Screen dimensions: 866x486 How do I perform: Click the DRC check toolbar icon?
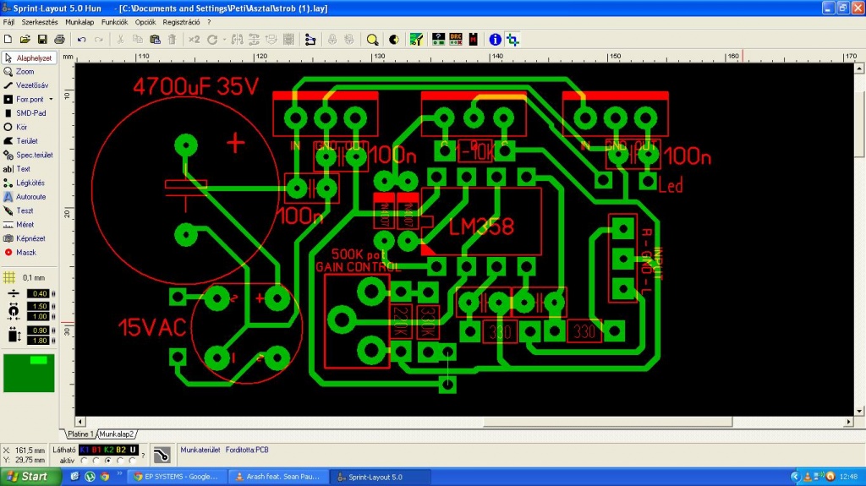click(x=456, y=39)
